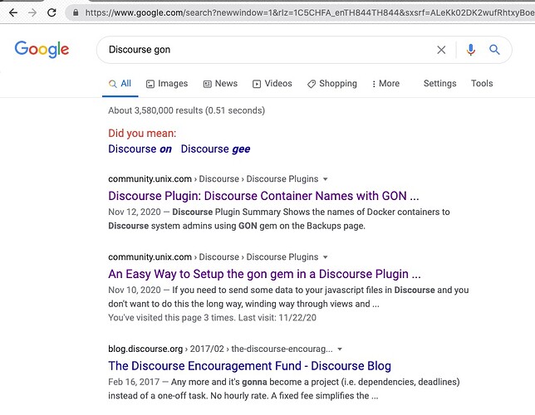Click the blog.discourse.org breadcrumb URL
Image resolution: width=535 pixels, height=415 pixels.
pos(220,349)
